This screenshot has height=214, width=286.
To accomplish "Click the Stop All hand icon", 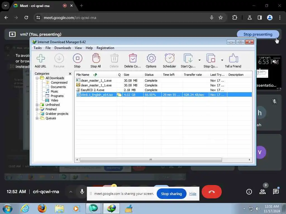I will (96, 60).
